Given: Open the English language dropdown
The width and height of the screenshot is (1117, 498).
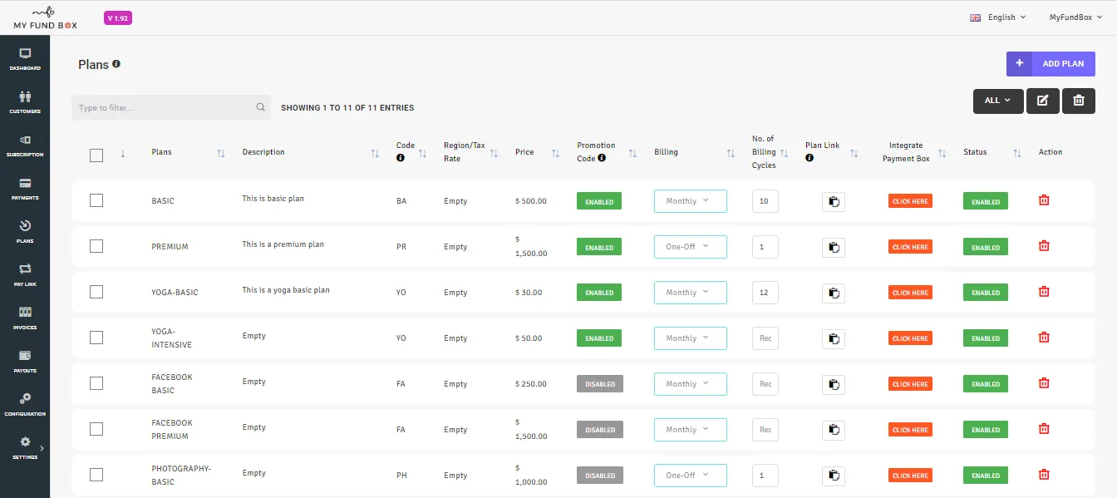Looking at the screenshot, I should pos(998,17).
